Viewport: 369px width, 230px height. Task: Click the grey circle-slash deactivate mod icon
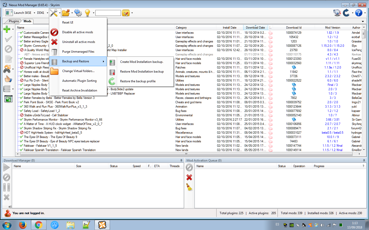coord(8,49)
